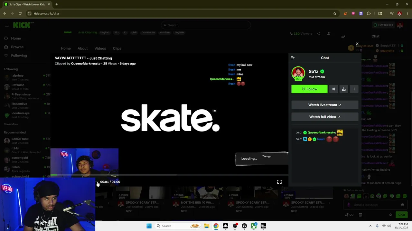
Task: Switch to channel Videos tab
Action: coord(100,48)
